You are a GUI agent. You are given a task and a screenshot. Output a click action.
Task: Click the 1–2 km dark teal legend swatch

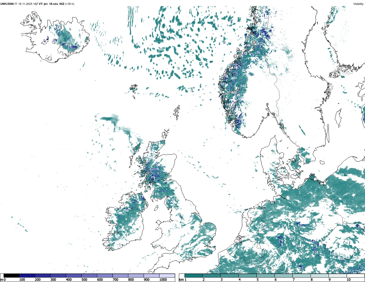[x=194, y=276]
